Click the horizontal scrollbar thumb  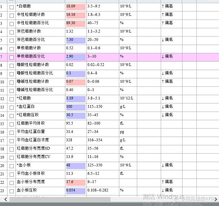(x=59, y=199)
